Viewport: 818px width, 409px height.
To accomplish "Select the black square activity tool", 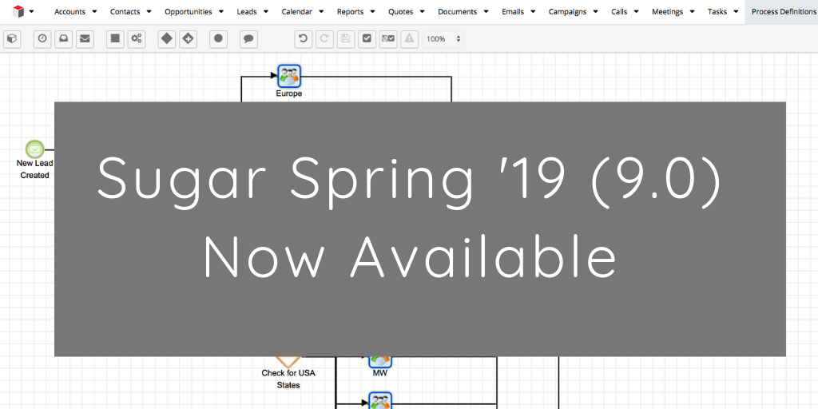I will coord(115,38).
